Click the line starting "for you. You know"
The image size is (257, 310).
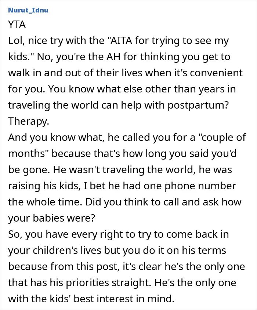122,89
